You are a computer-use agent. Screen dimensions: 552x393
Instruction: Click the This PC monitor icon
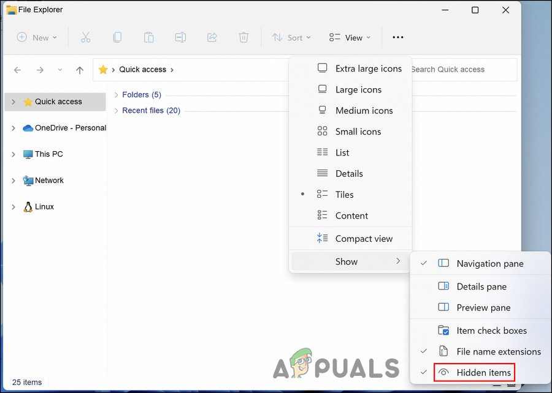28,154
